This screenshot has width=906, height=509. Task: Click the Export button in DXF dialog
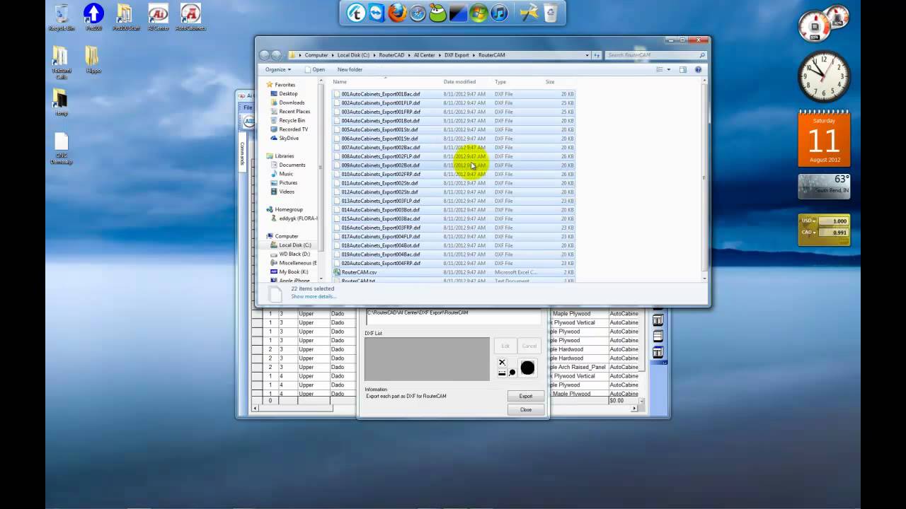coord(525,396)
